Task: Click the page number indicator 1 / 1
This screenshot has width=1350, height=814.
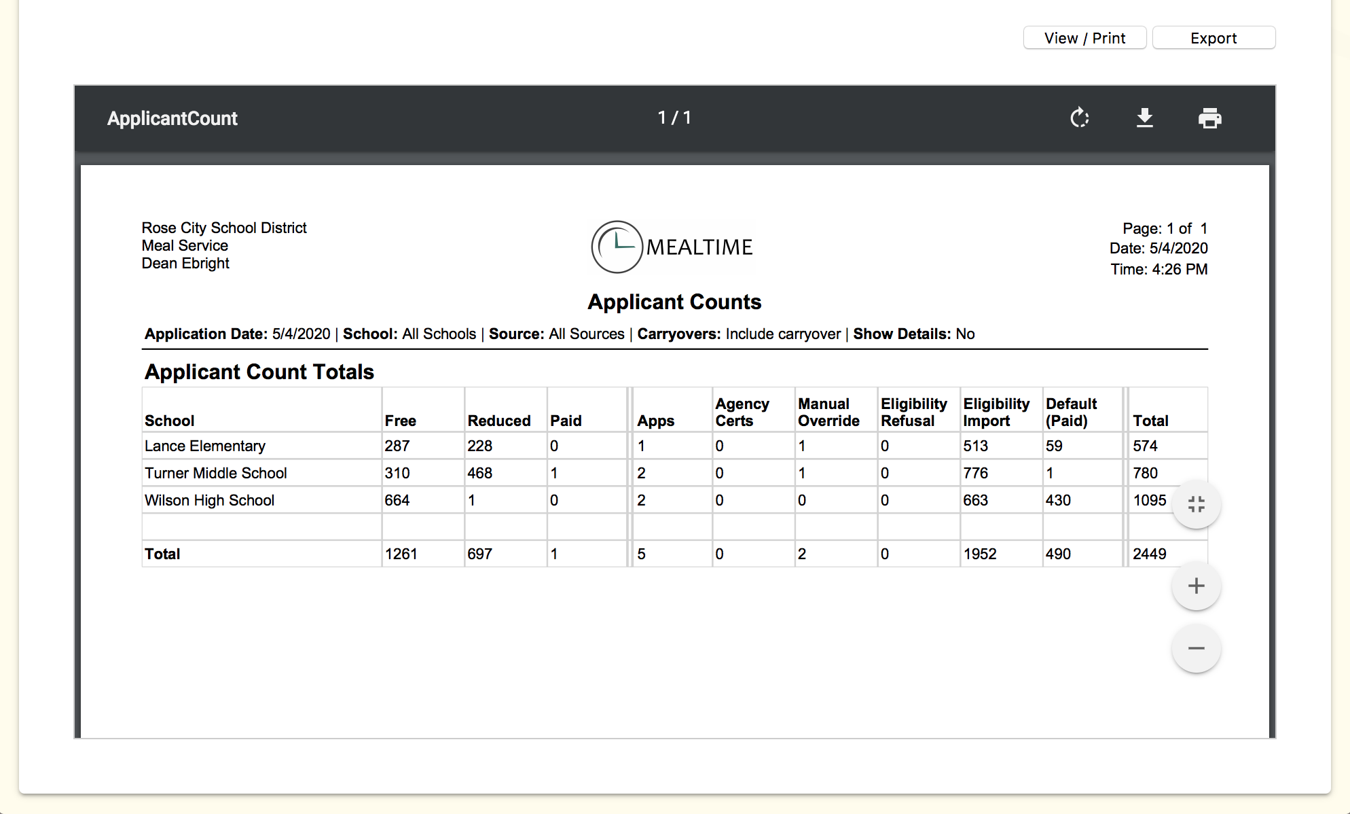Action: pos(674,118)
